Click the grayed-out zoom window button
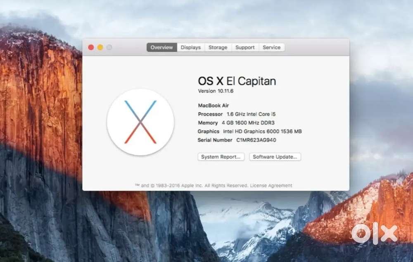 click(x=109, y=47)
